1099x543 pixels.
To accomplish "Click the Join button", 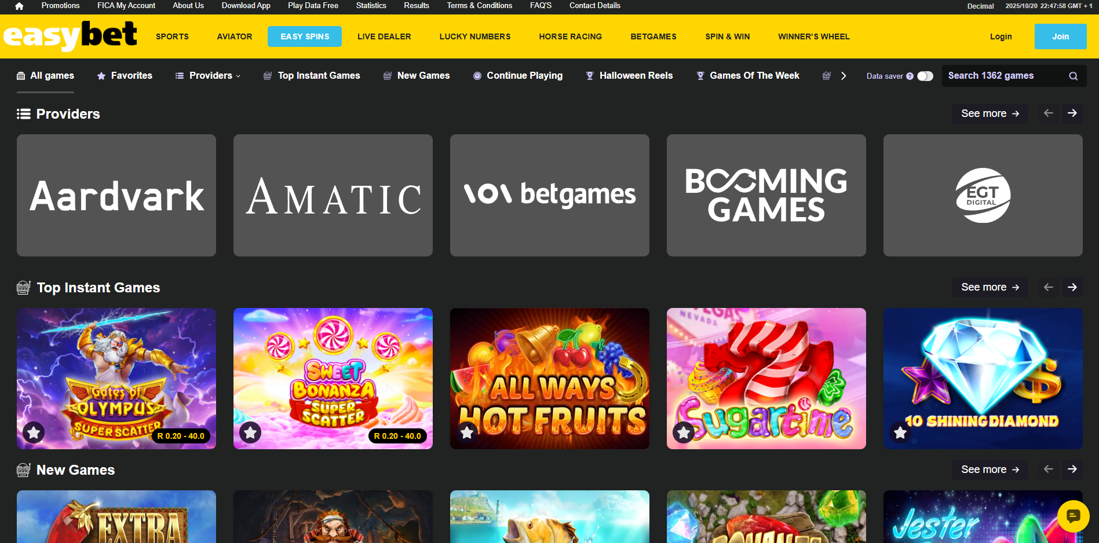I will (1060, 36).
